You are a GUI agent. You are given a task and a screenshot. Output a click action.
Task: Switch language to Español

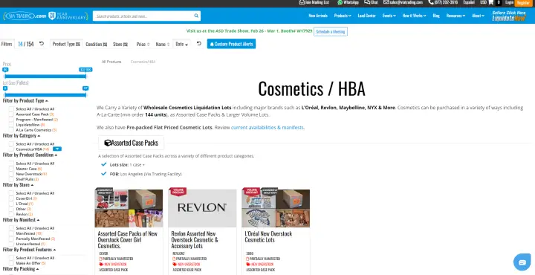(x=469, y=2)
